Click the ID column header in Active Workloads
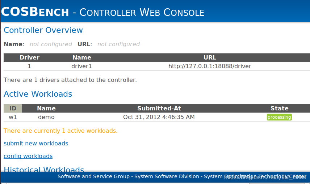This screenshot has height=184, width=310. tap(13, 108)
